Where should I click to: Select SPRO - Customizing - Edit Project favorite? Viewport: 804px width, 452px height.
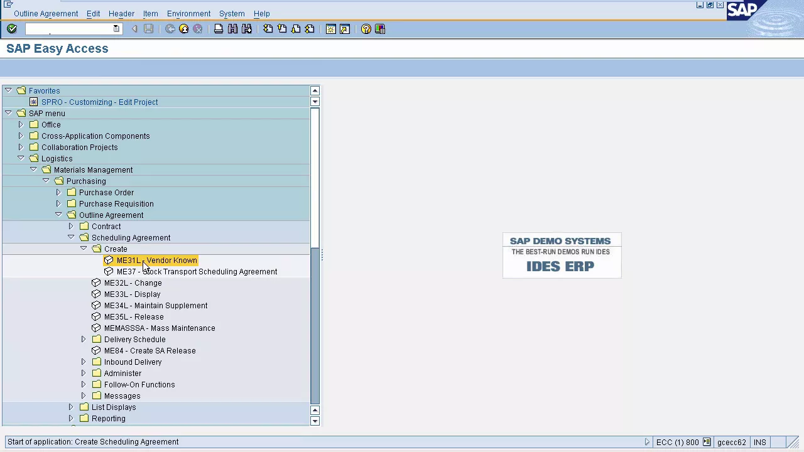pyautogui.click(x=99, y=102)
